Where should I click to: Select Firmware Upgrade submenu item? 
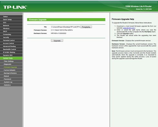(11, 67)
